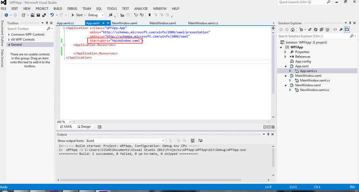Click the Open File toolbar icon
This screenshot has height=192, width=359.
[x=33, y=15]
